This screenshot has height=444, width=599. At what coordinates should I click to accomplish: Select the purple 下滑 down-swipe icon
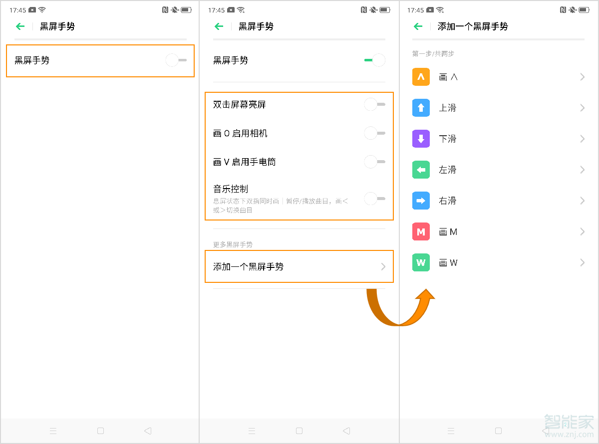coord(421,139)
